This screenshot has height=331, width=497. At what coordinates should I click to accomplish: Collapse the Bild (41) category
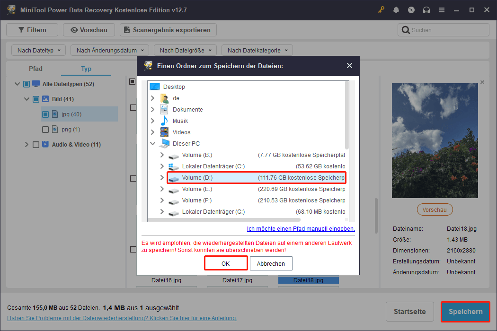[27, 99]
